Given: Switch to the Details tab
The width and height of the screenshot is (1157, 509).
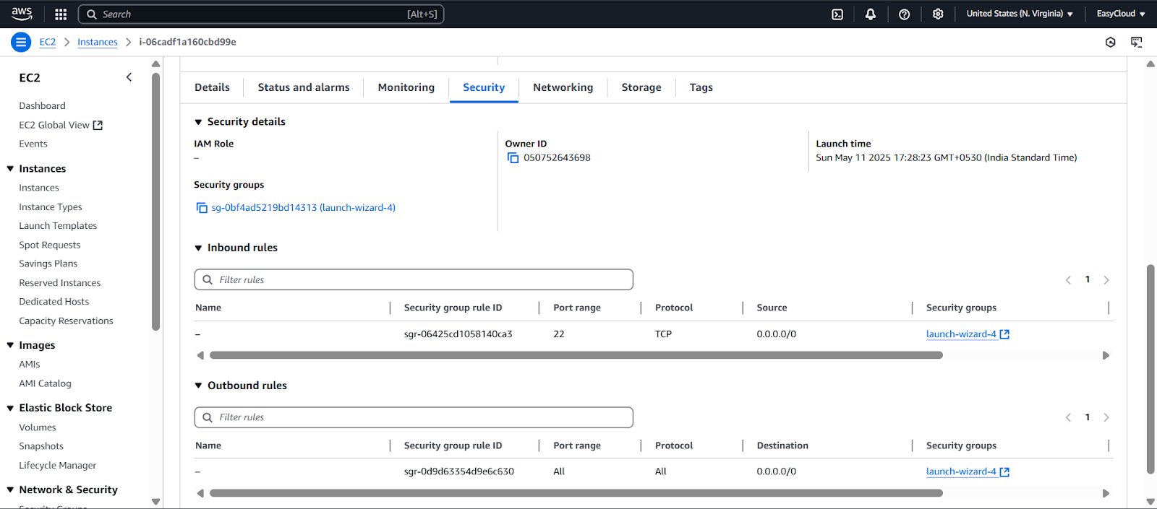Looking at the screenshot, I should [212, 87].
